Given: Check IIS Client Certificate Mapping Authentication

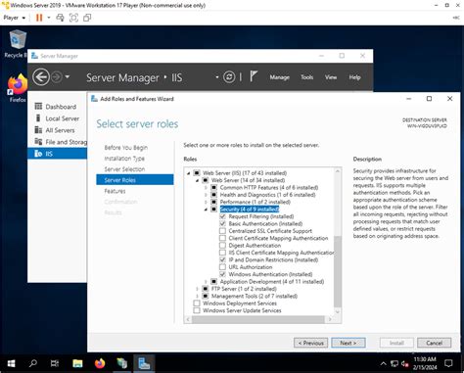Looking at the screenshot, I should [222, 253].
